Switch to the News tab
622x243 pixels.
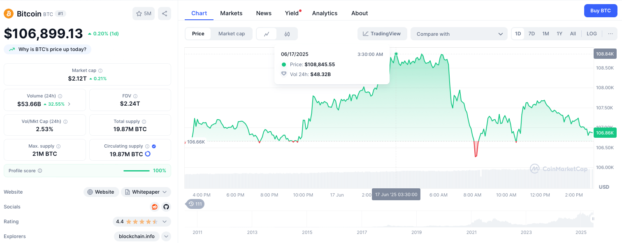tap(264, 13)
